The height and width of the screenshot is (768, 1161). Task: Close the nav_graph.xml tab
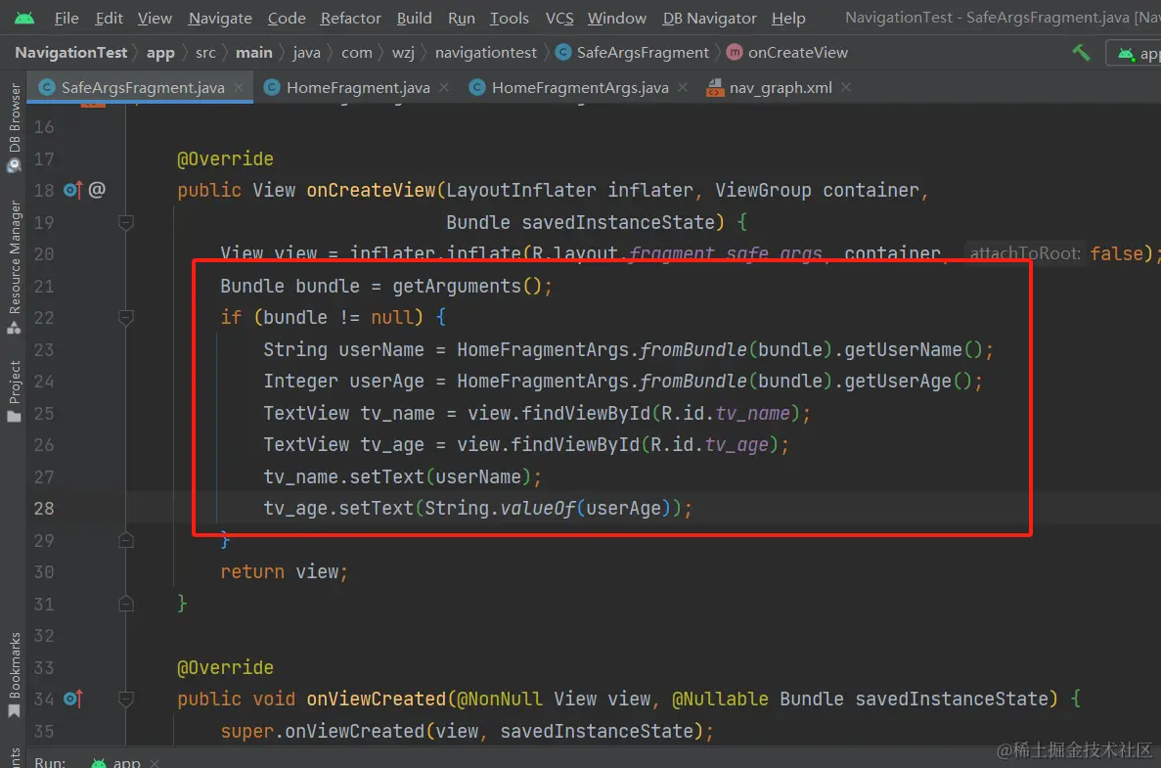[x=846, y=87]
